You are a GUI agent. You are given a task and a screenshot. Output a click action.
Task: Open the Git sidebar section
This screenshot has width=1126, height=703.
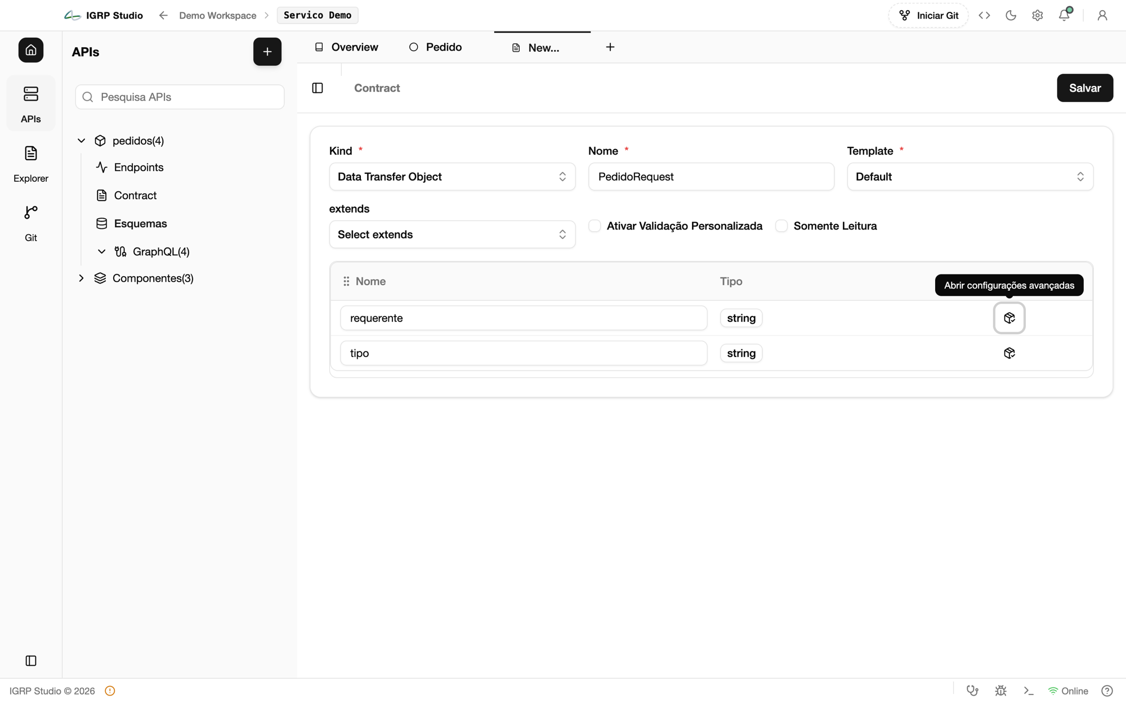(31, 223)
